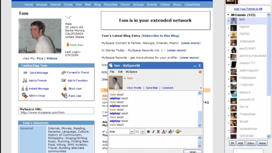Open the Arial font dropdown
This screenshot has width=272, height=153.
pos(132,132)
